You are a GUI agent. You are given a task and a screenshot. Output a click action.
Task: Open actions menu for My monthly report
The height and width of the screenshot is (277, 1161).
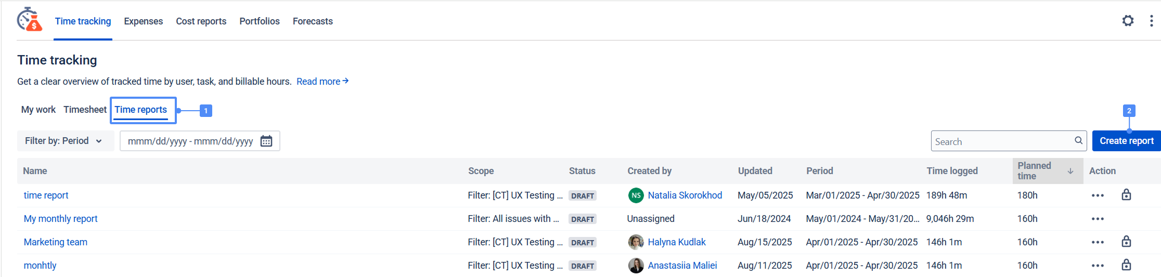[x=1098, y=219]
